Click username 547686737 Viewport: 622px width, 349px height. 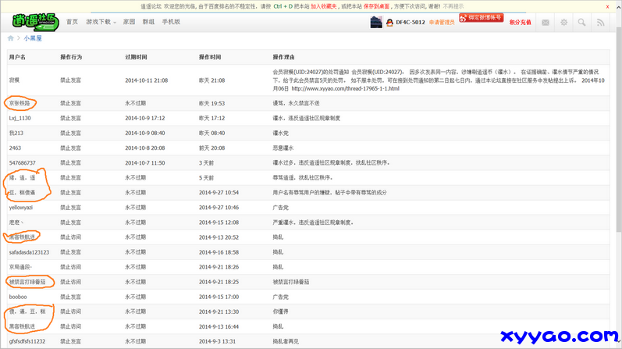click(22, 162)
